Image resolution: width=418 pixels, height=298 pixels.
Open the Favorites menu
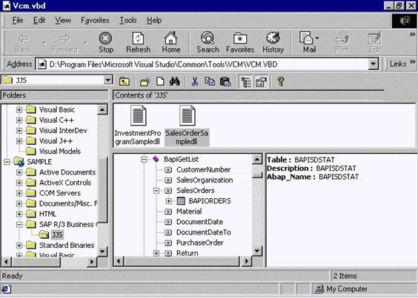[x=95, y=20]
